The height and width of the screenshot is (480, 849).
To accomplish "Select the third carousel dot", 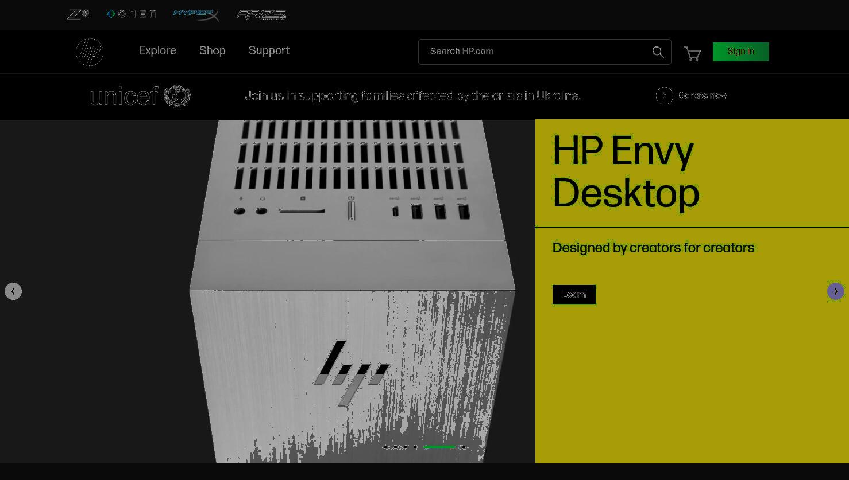I will pyautogui.click(x=405, y=447).
